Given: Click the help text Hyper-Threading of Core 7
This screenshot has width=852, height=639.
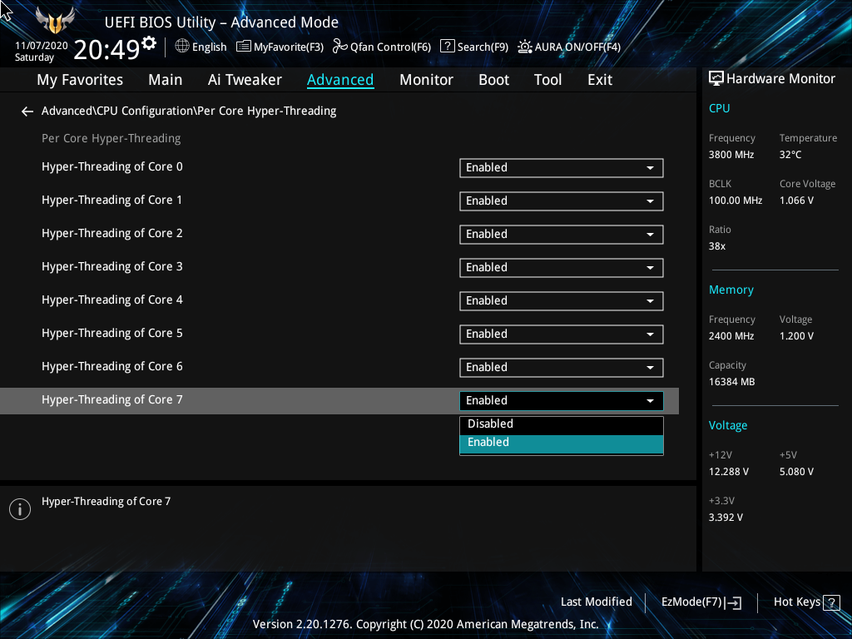Looking at the screenshot, I should point(106,502).
